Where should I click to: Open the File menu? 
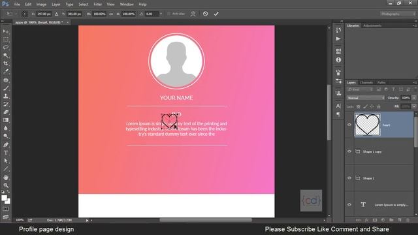(x=17, y=5)
